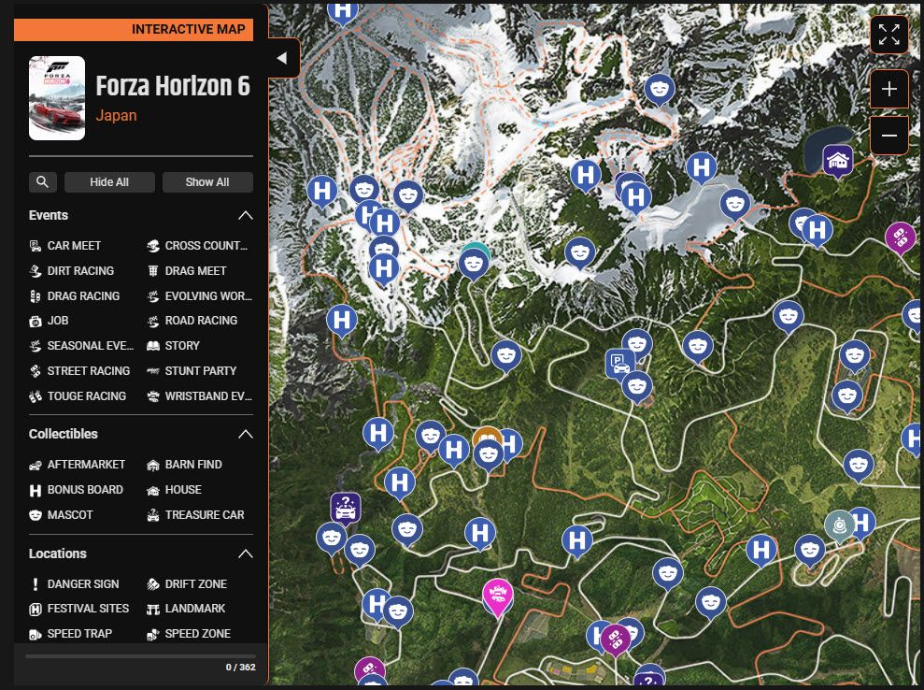Zoom out of the map
This screenshot has height=690, width=924.
point(889,135)
